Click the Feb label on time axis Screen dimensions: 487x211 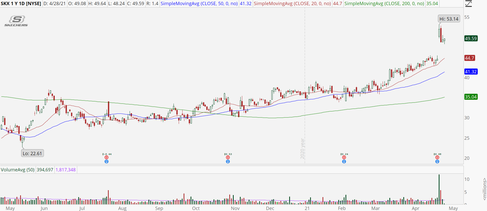pos(342,208)
